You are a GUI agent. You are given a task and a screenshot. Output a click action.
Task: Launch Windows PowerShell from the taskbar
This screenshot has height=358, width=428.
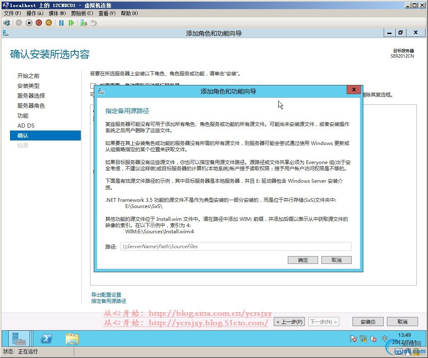pos(46,339)
